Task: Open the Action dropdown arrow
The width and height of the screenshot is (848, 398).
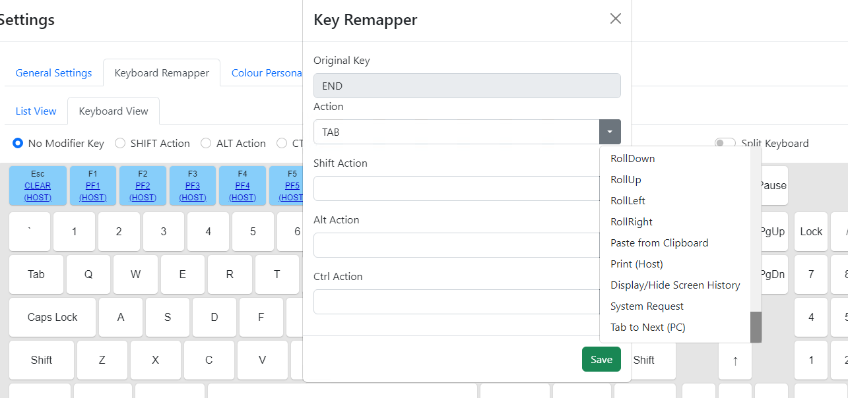Action: click(609, 132)
